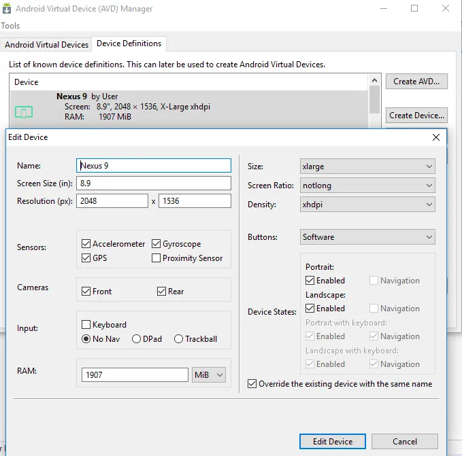The image size is (462, 456).
Task: Click the Device States label
Action: (272, 312)
